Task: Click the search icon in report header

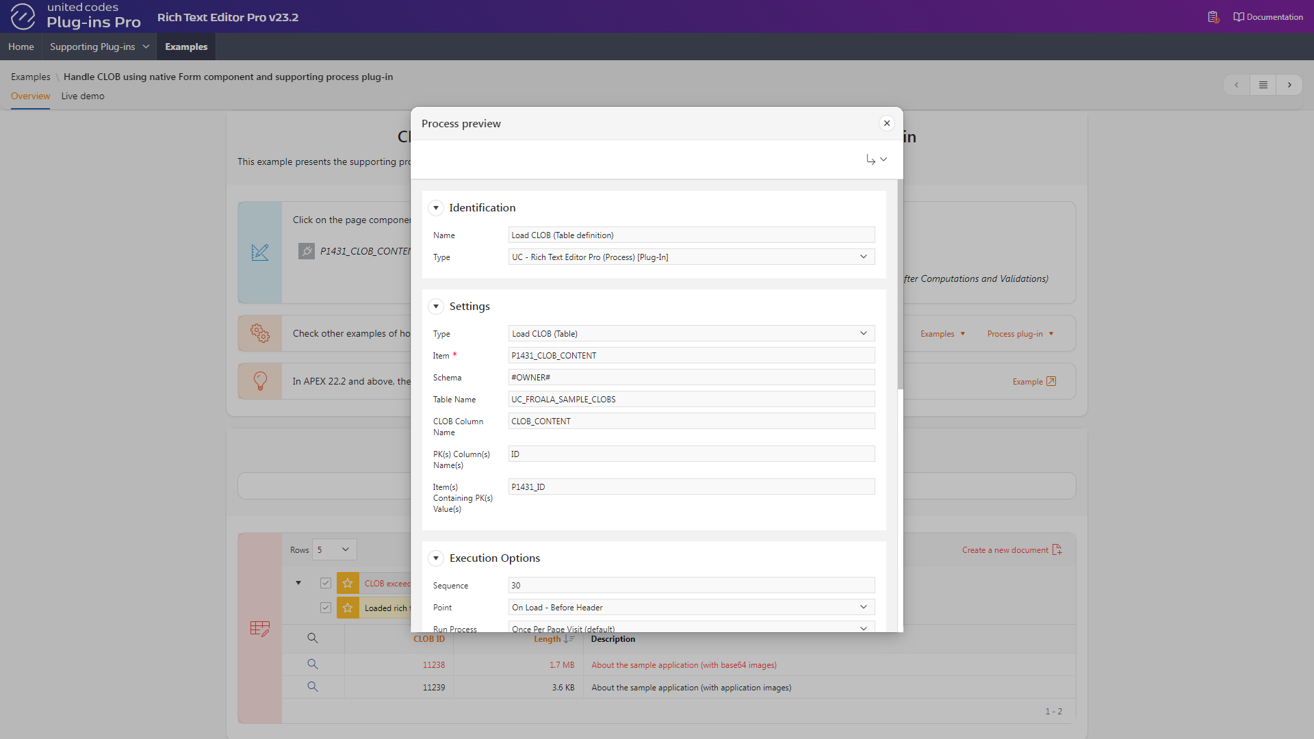Action: (x=313, y=638)
